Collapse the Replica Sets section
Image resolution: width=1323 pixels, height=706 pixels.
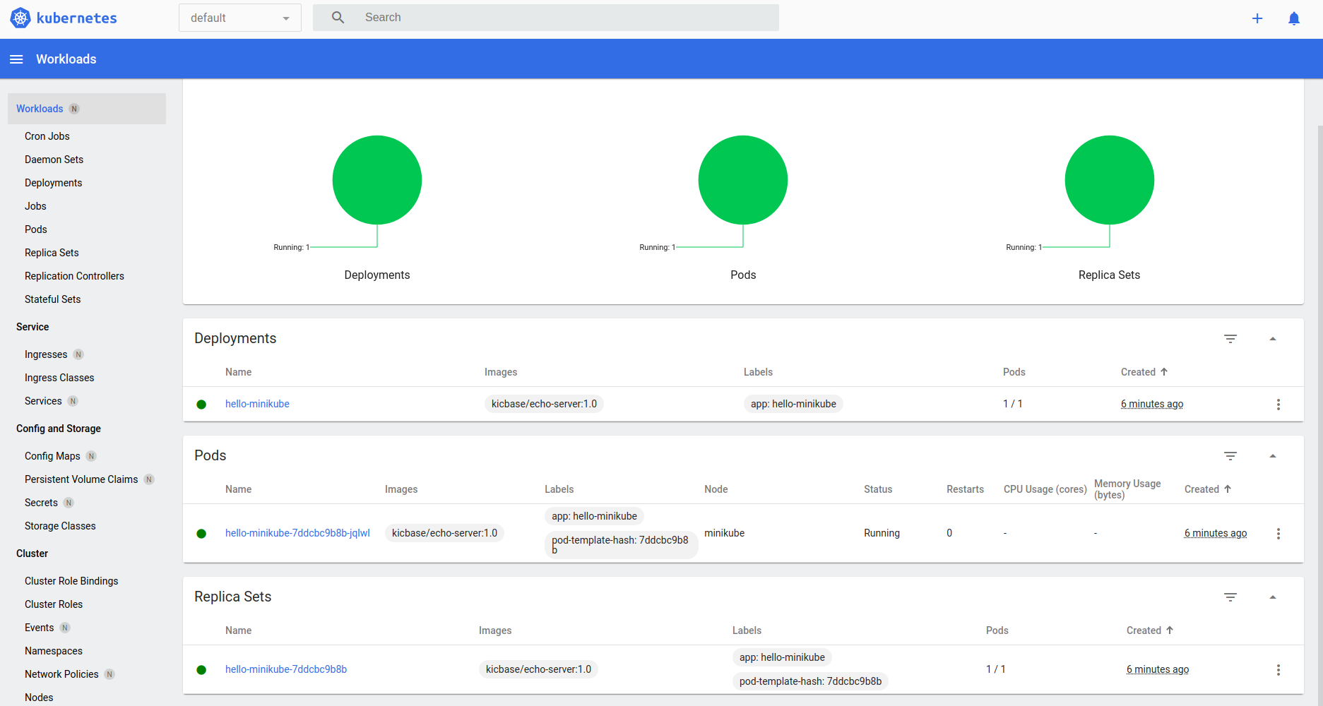coord(1273,597)
